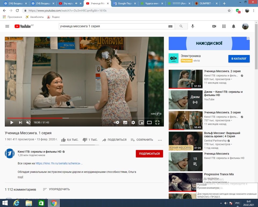Click the search magnifier button
The width and height of the screenshot is (258, 207).
click(181, 26)
